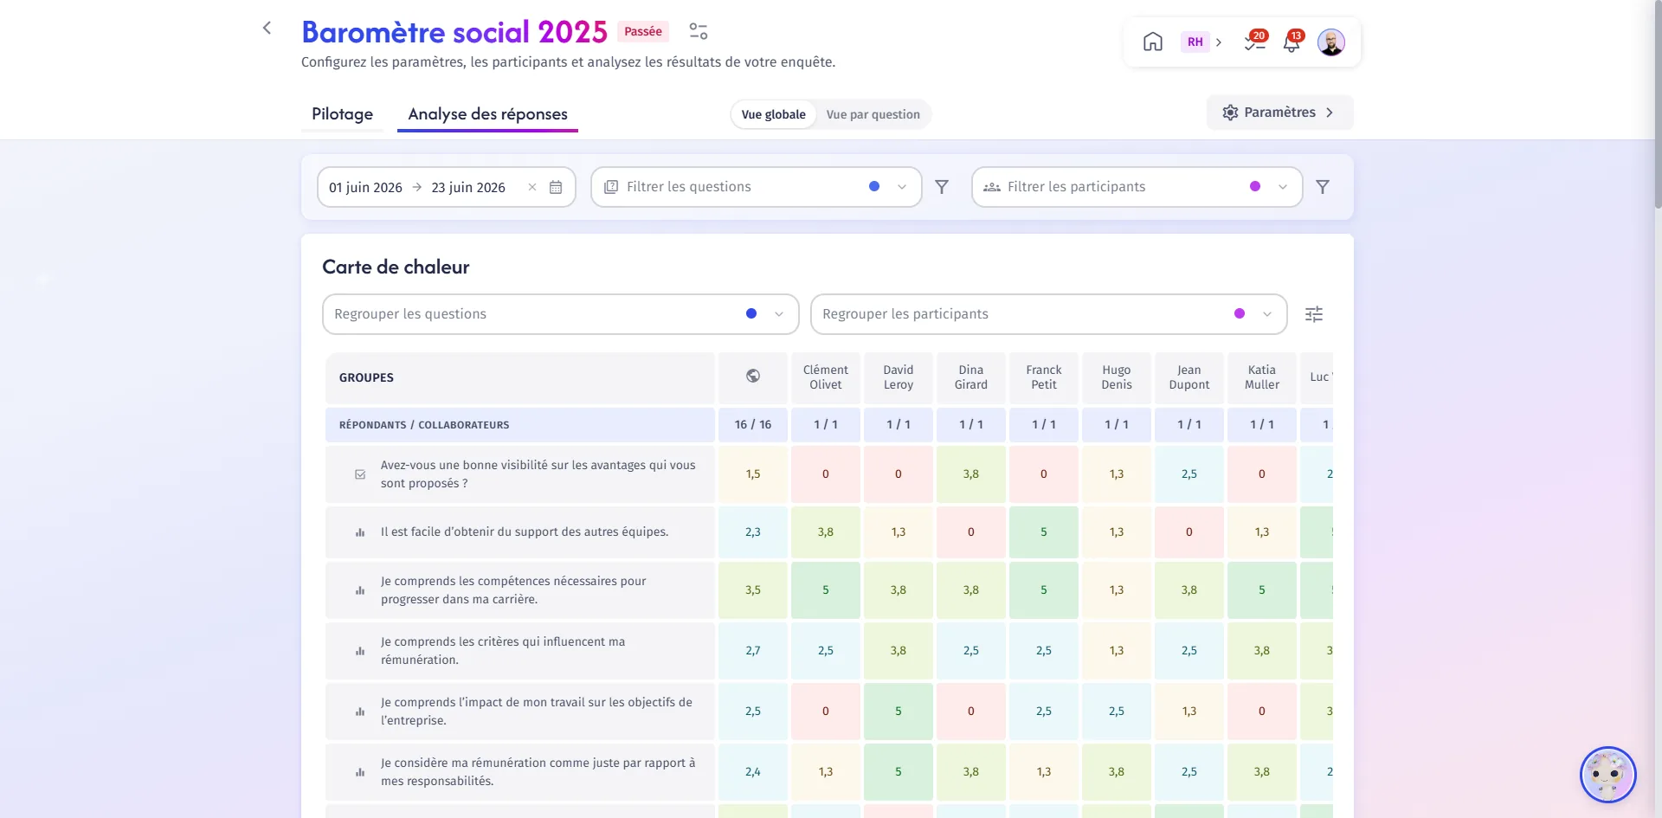
Task: Open the Filtrer les questions dropdown
Action: click(x=756, y=187)
